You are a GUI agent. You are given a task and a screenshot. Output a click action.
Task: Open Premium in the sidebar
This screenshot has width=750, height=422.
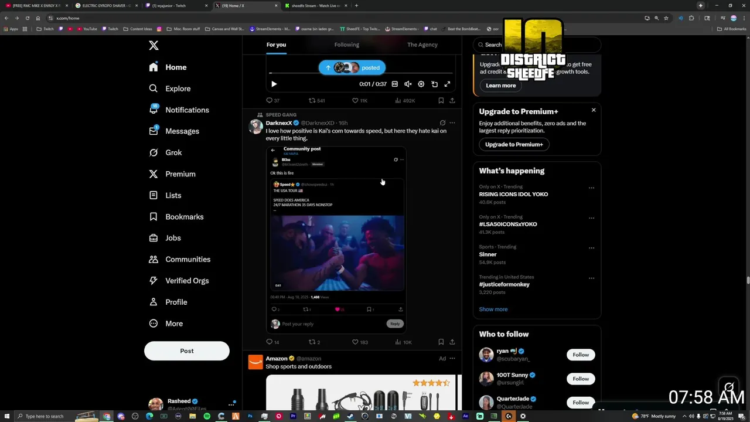click(x=172, y=174)
